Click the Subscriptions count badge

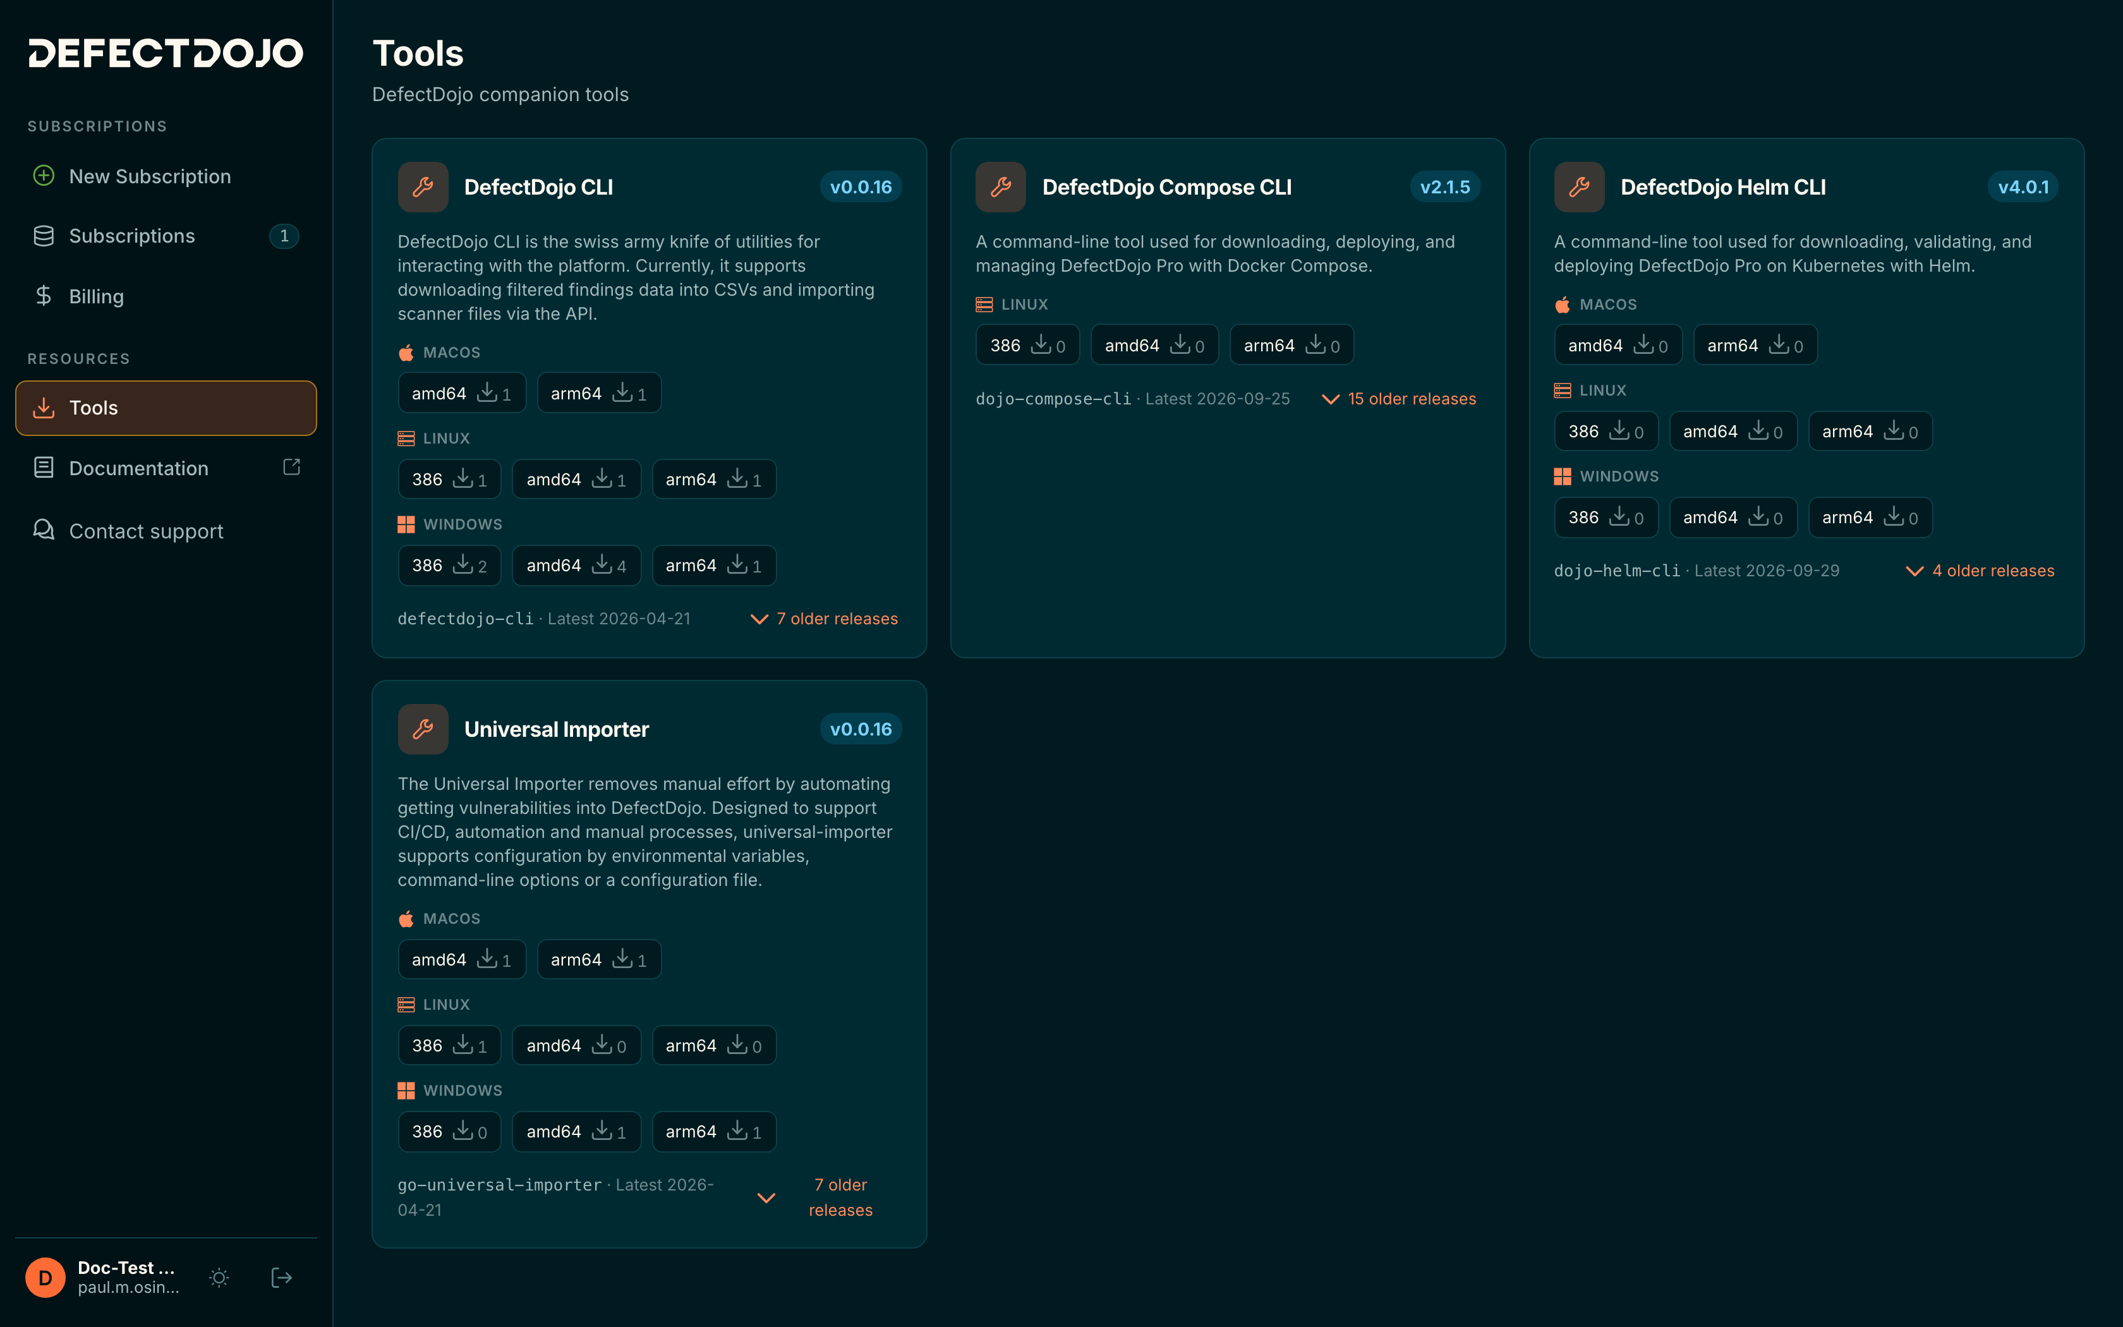(x=283, y=236)
